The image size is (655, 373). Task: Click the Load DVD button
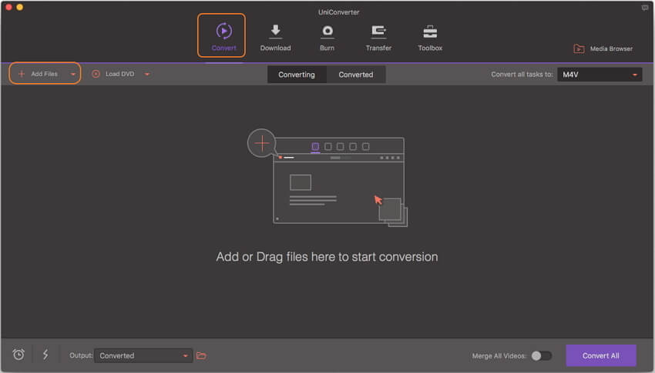[x=113, y=74]
